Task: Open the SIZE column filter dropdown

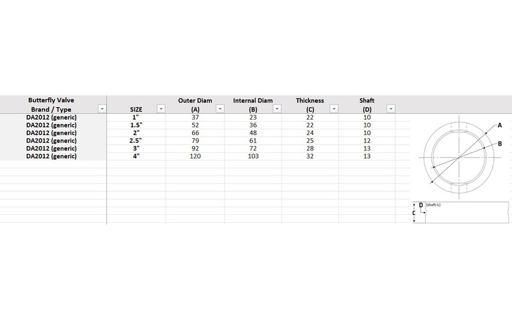Action: click(161, 109)
